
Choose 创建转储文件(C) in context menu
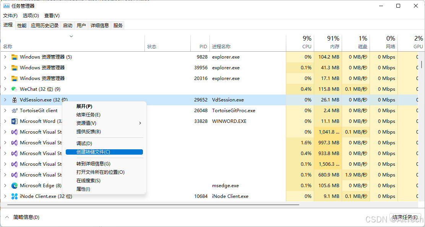(104, 152)
